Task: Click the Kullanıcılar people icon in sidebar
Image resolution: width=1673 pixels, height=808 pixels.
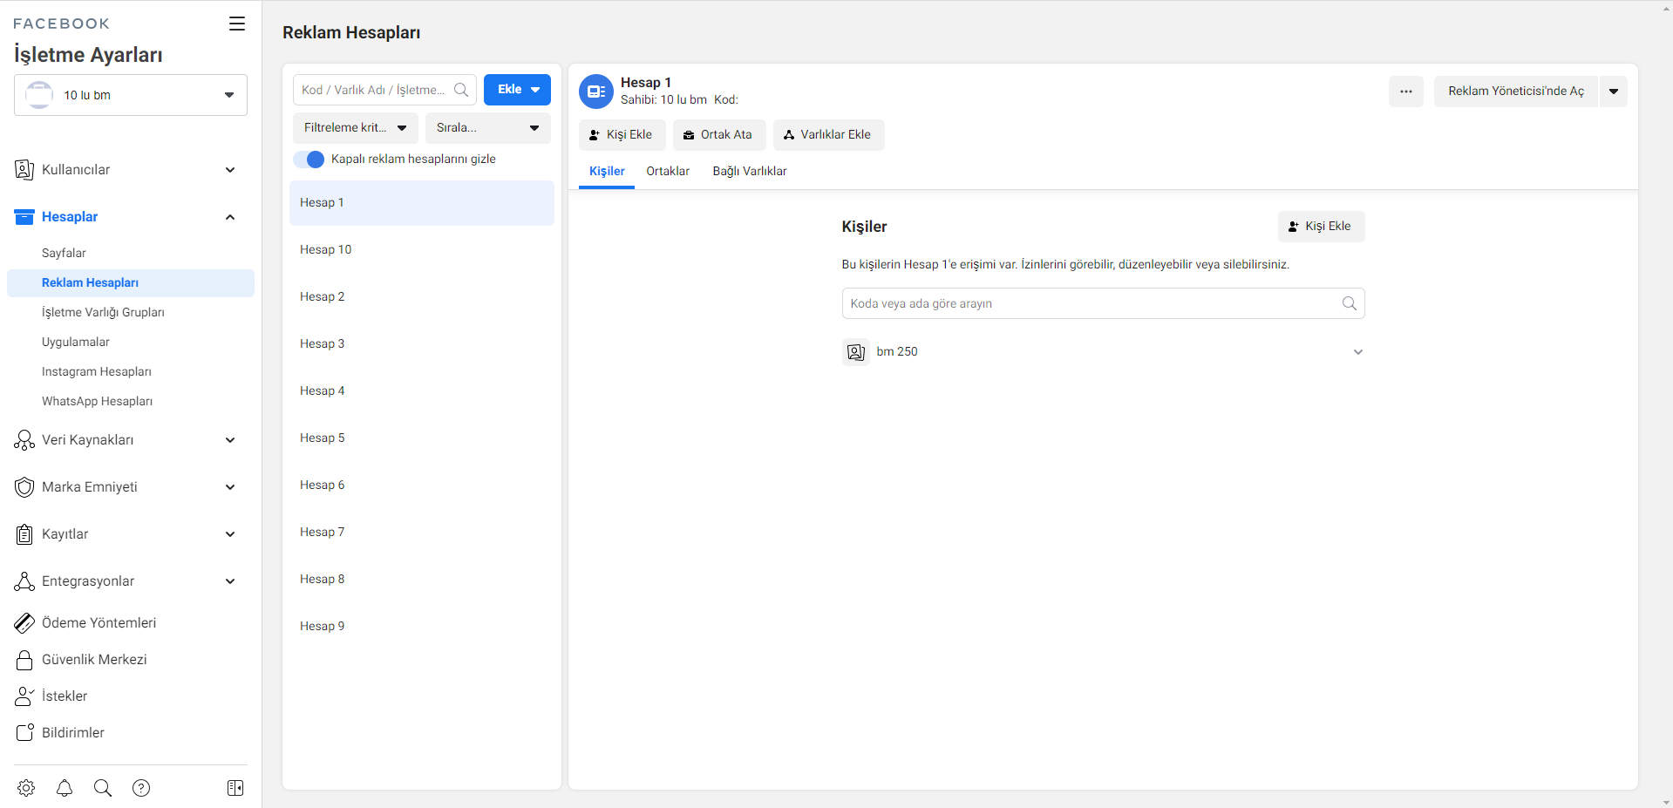Action: coord(24,170)
